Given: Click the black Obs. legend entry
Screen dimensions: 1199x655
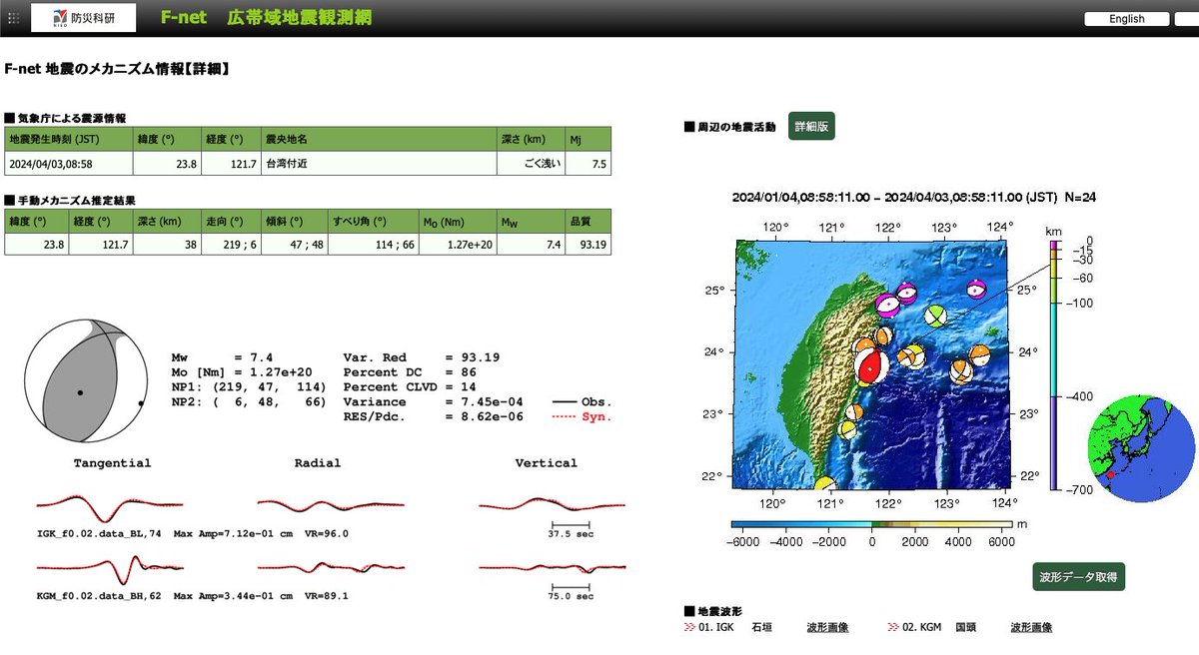Looking at the screenshot, I should (582, 401).
